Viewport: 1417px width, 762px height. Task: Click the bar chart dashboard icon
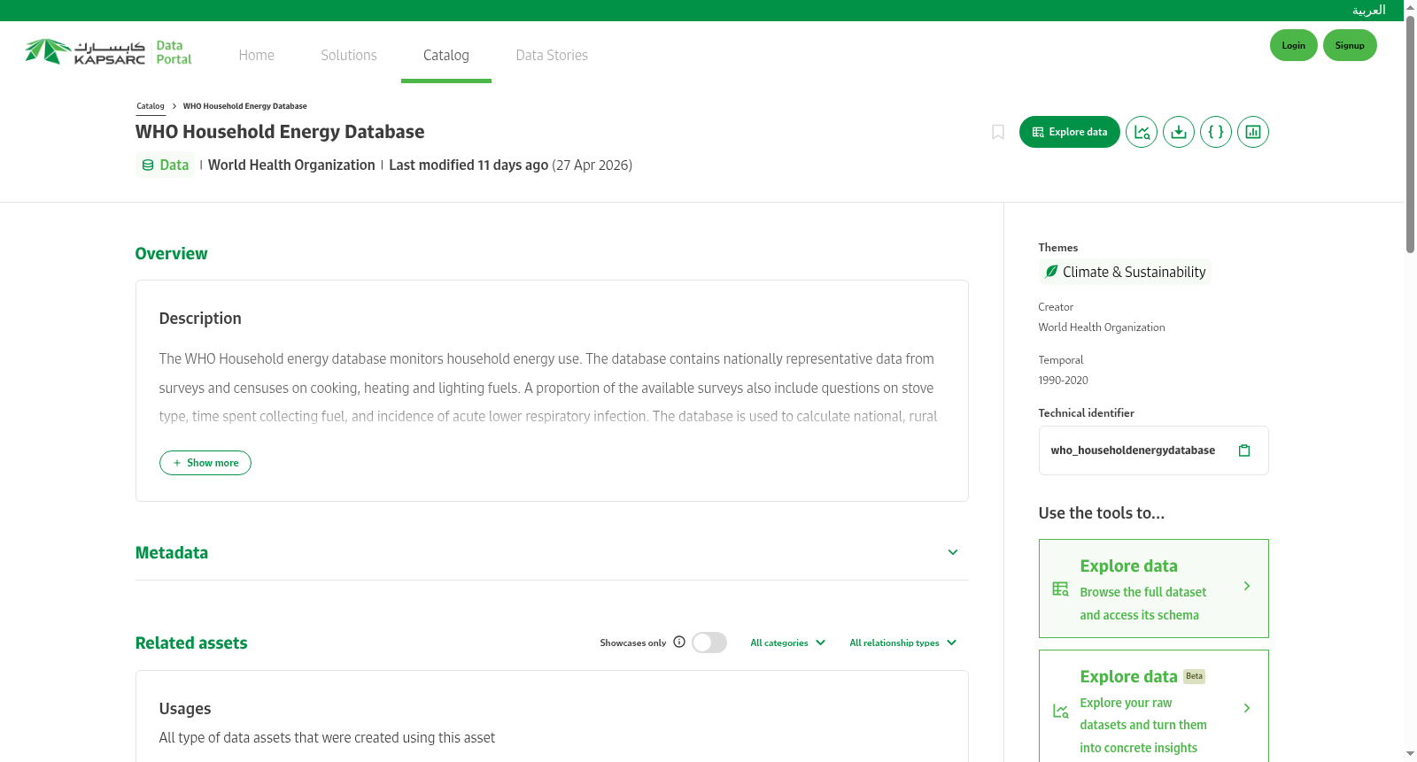click(x=1253, y=132)
